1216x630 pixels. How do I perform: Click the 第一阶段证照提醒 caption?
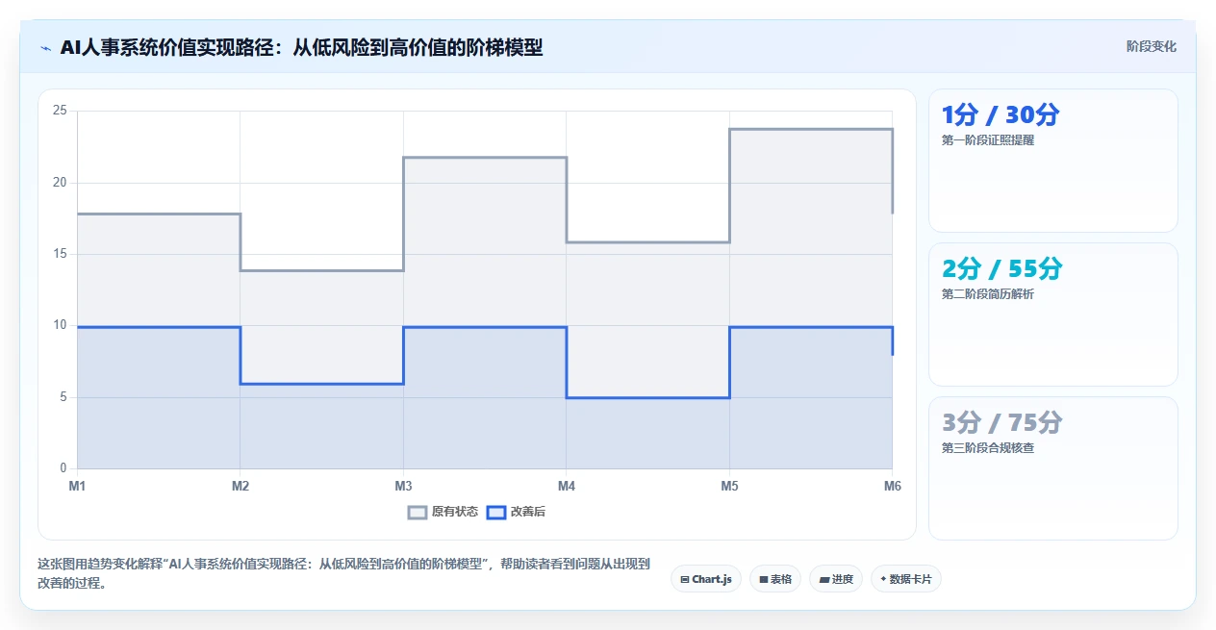click(x=988, y=140)
